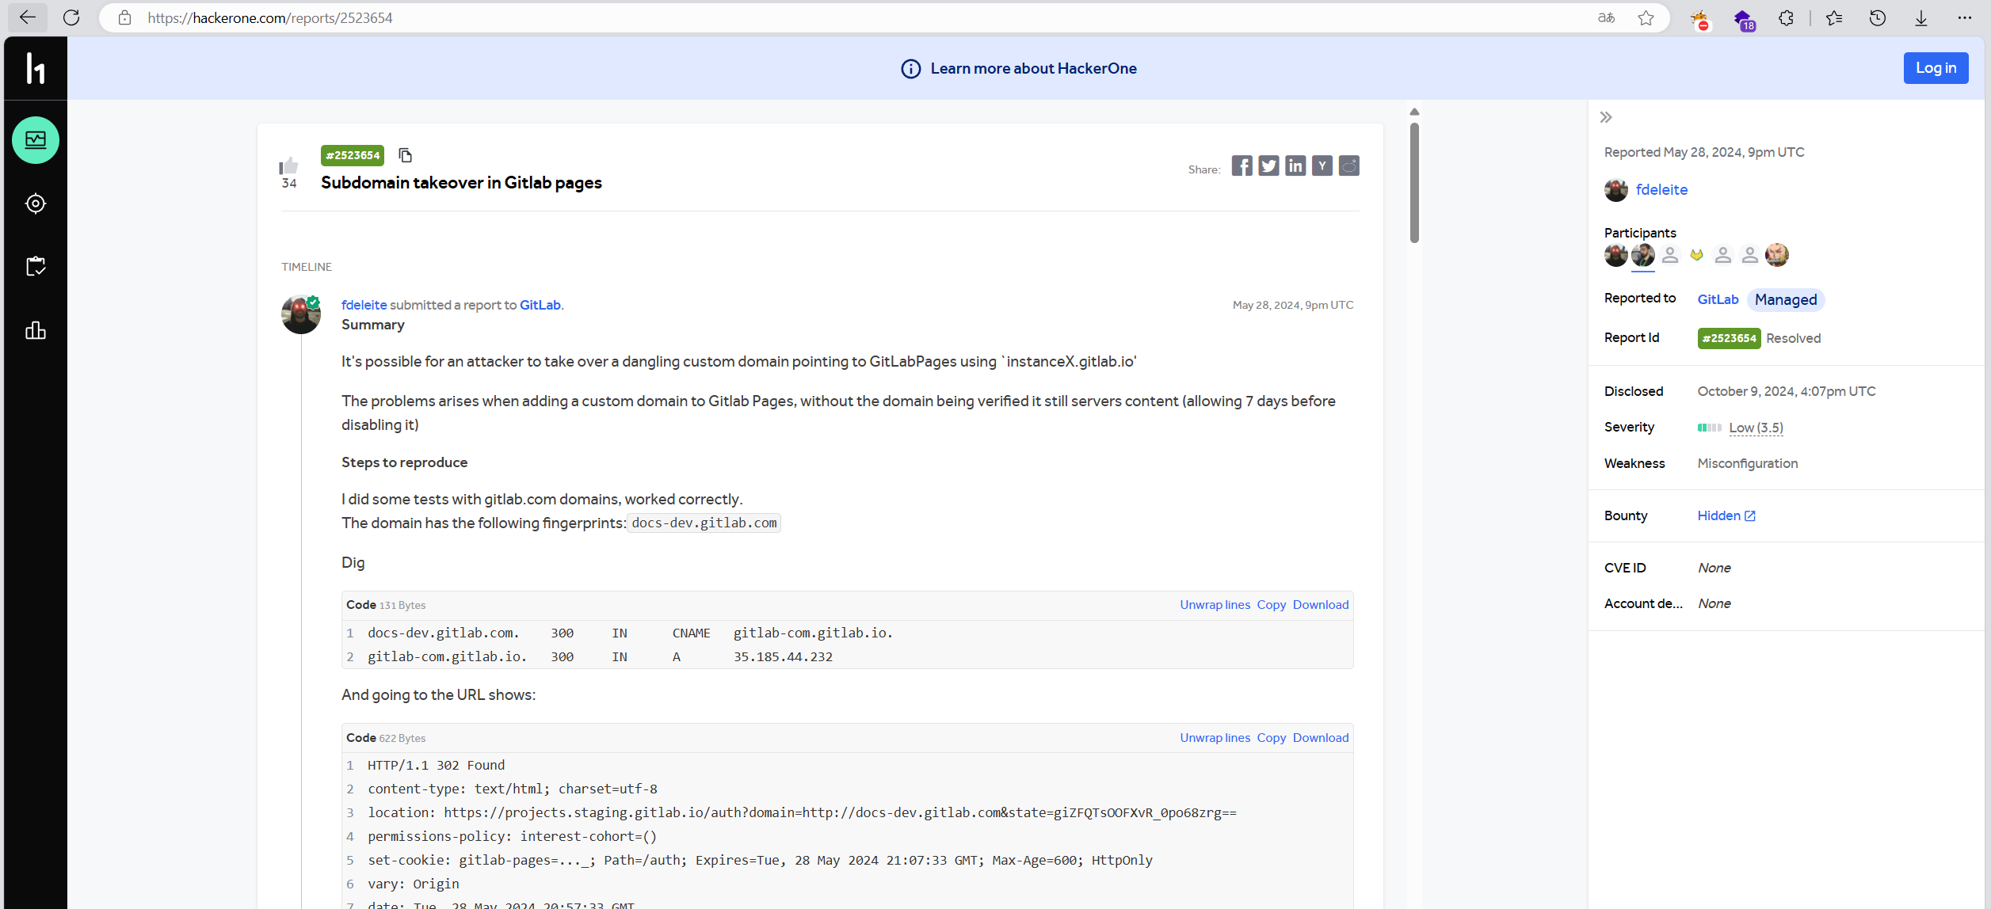1991x909 pixels.
Task: Open the Hacktivity sidebar icon
Action: pos(36,140)
